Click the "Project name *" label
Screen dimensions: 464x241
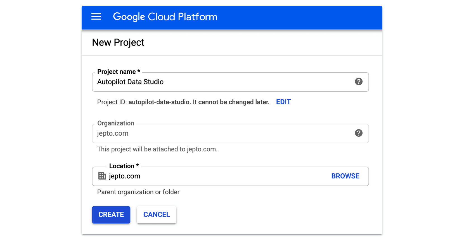pyautogui.click(x=119, y=72)
